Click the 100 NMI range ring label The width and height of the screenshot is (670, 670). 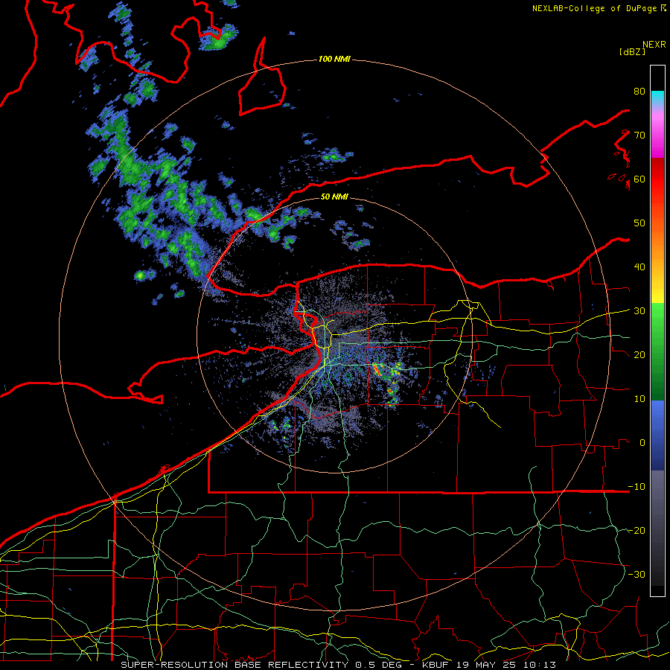point(334,59)
